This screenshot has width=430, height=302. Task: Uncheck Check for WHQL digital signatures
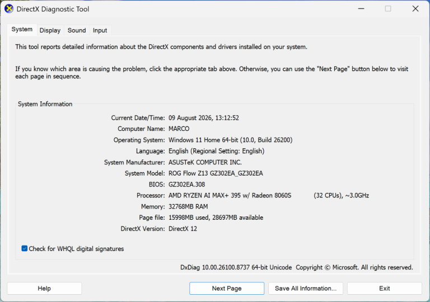point(25,248)
